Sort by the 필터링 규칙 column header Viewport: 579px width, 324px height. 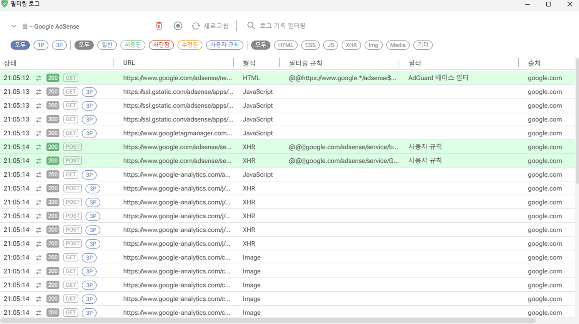(305, 63)
